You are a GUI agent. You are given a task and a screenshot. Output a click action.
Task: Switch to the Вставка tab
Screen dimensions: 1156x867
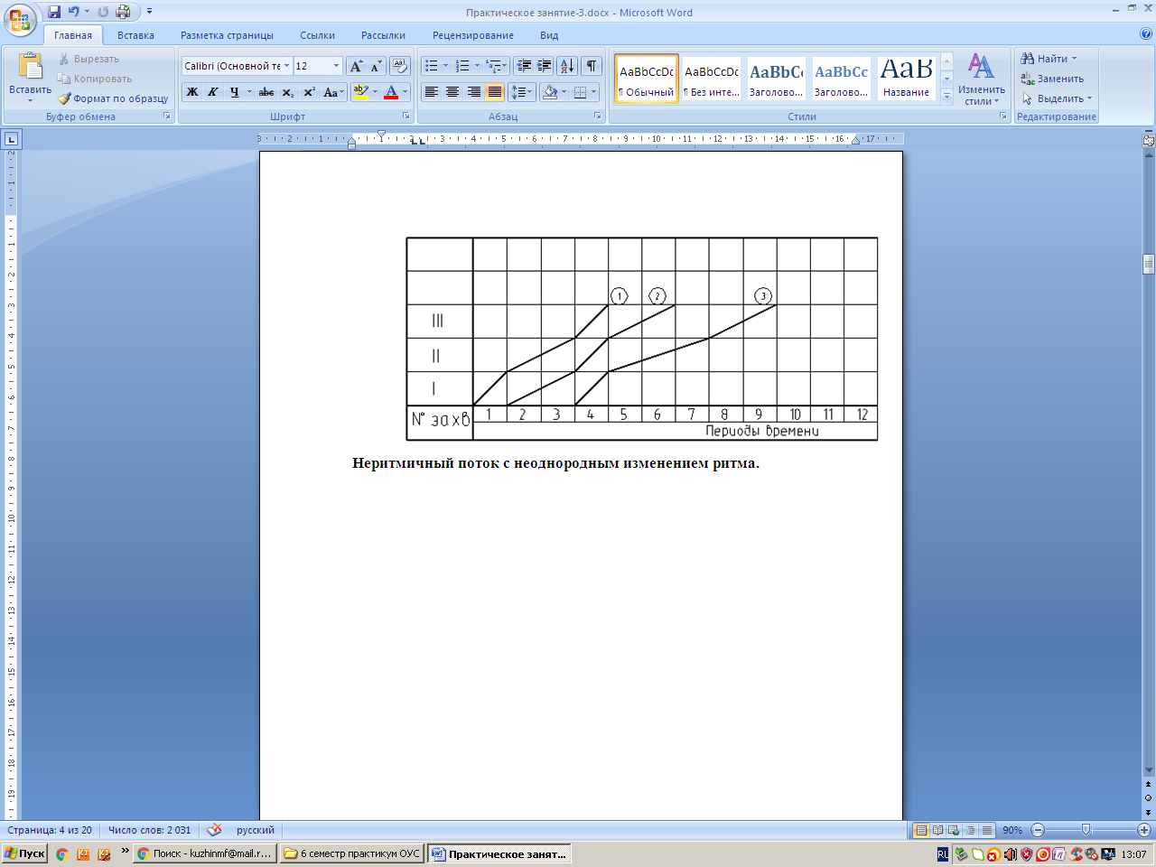tap(135, 35)
